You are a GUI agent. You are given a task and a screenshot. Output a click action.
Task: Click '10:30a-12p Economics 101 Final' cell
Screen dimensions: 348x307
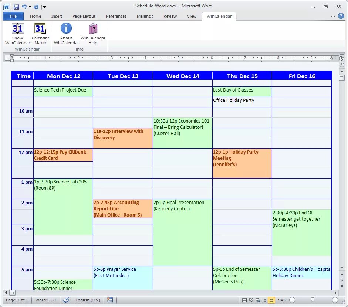(182, 133)
